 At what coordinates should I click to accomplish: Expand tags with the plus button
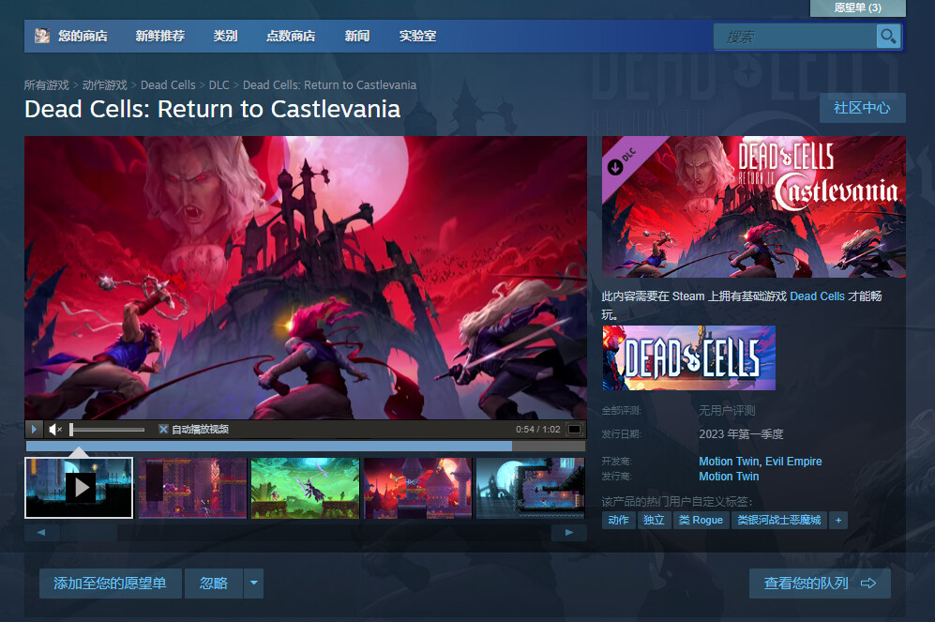[838, 520]
